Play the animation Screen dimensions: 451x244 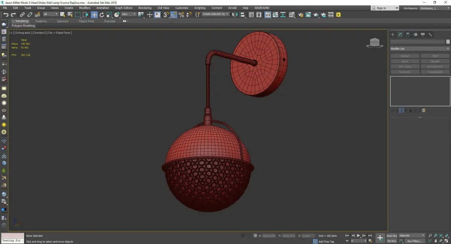tap(359, 235)
